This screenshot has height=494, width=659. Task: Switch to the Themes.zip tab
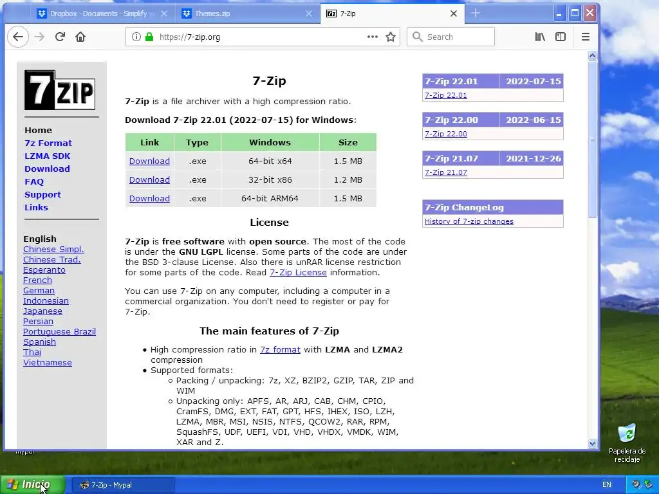click(247, 14)
